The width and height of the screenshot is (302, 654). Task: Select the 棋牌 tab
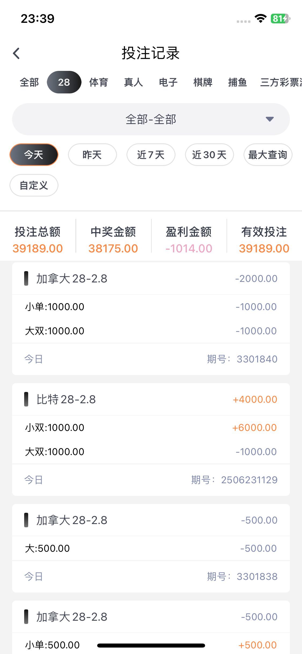pyautogui.click(x=203, y=82)
